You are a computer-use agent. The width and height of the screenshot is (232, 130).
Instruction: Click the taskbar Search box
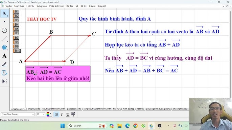[x=87, y=126]
